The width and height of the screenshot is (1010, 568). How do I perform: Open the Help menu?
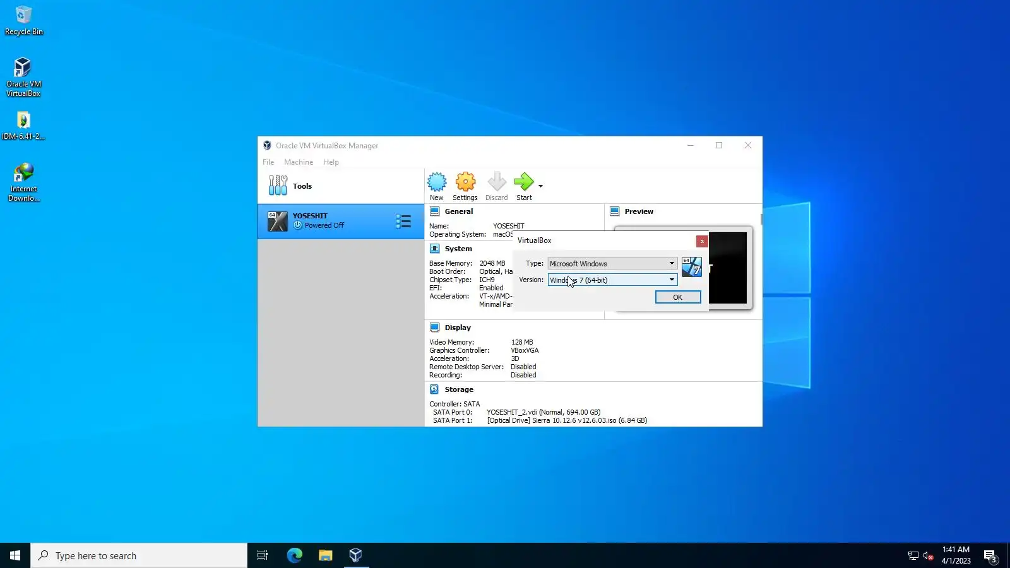pyautogui.click(x=331, y=162)
